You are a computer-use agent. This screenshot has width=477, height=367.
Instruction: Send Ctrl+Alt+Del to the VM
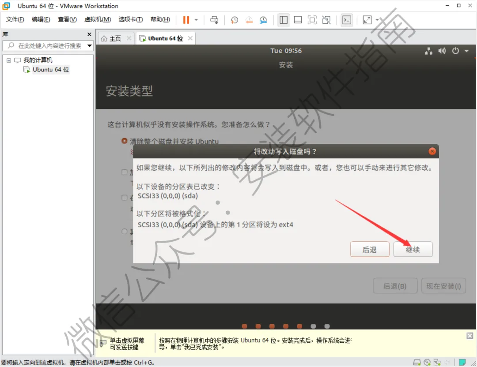[x=214, y=20]
